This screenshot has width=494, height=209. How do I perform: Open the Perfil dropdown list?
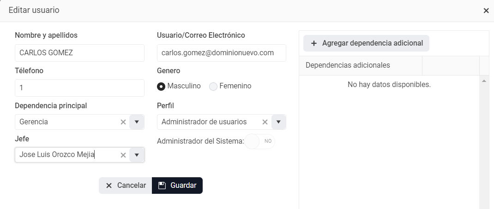click(278, 122)
